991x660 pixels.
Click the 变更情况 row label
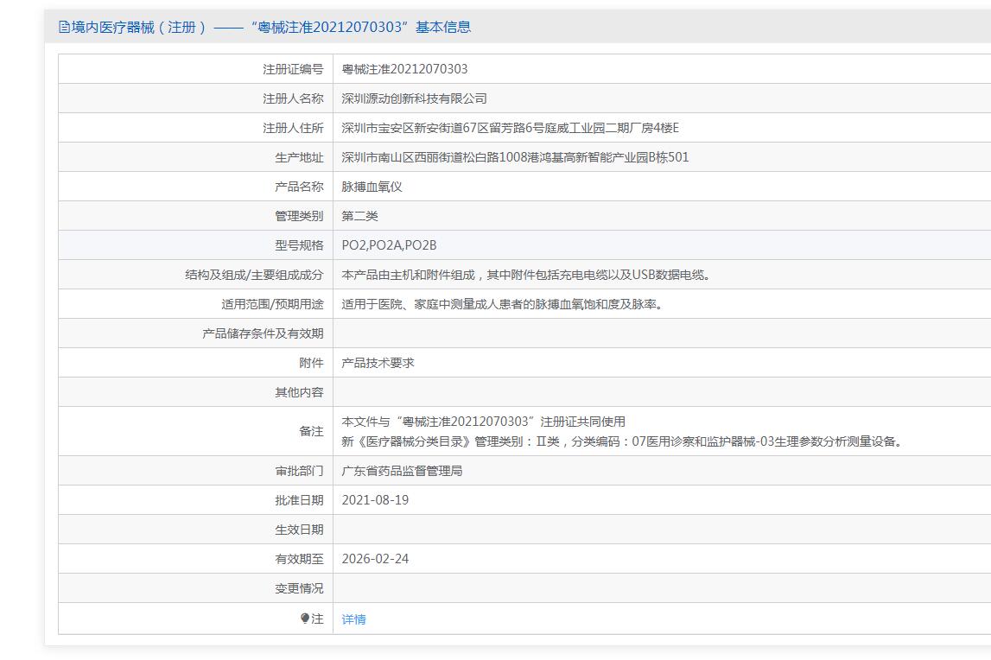(299, 588)
